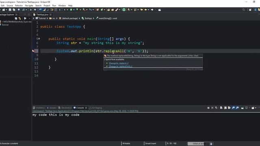Click the Terminate console square icon
Viewport: 260px width, 146px height.
point(208,108)
